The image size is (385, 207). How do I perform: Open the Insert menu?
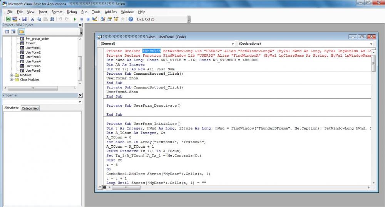click(43, 12)
